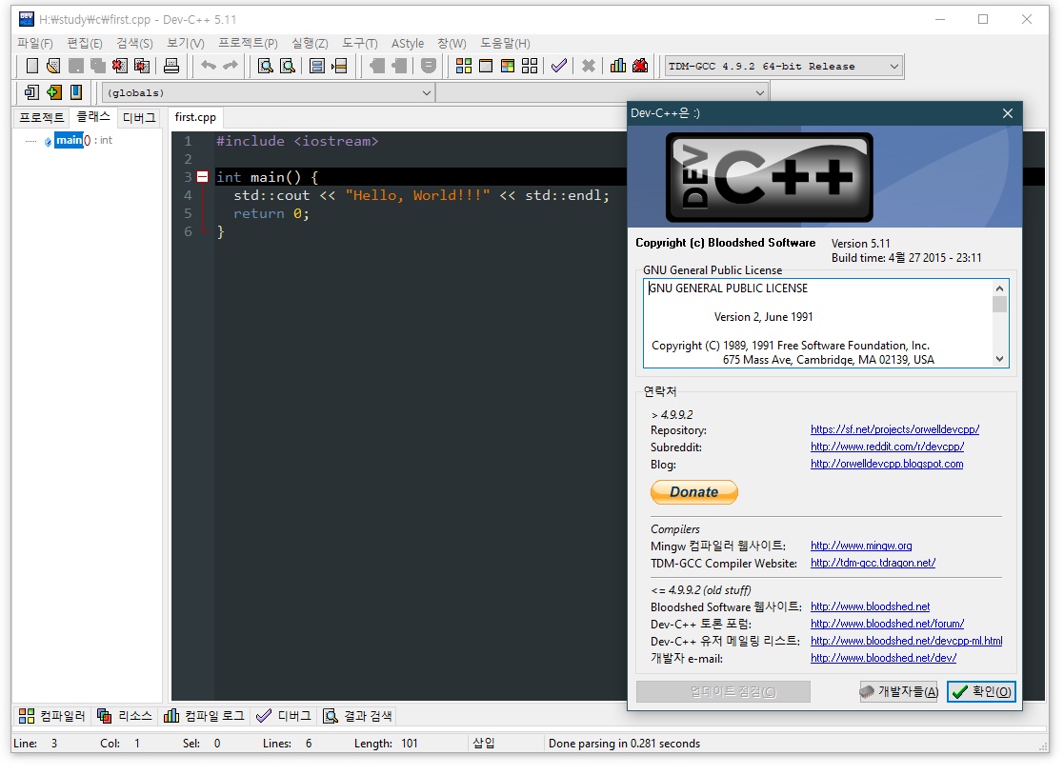Click the Goto Function toolbar icon
Screen dimensions: 1064x775
pyautogui.click(x=317, y=66)
